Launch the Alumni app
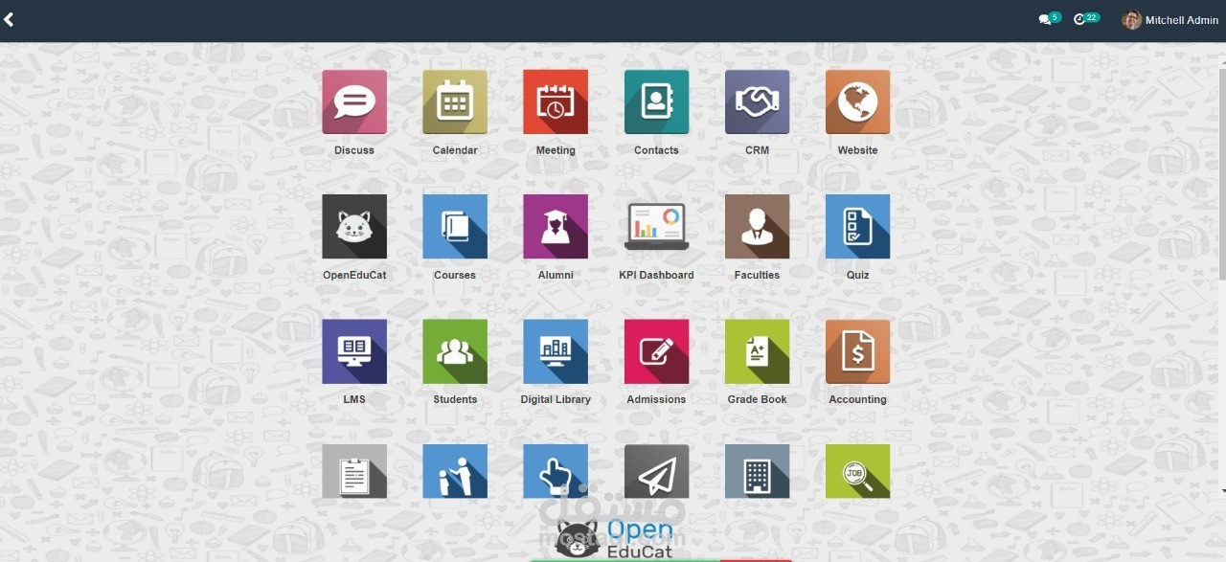Viewport: 1226px width, 562px height. point(556,227)
